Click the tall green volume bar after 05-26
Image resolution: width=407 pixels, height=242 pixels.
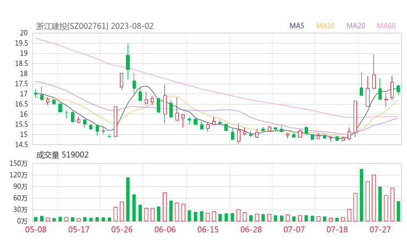pyautogui.click(x=128, y=200)
